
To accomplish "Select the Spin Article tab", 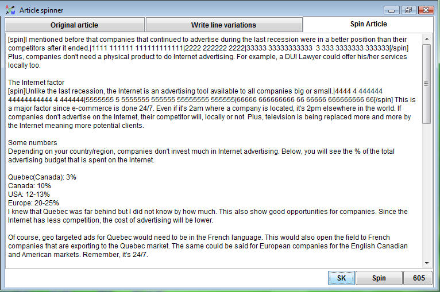I will [x=368, y=24].
